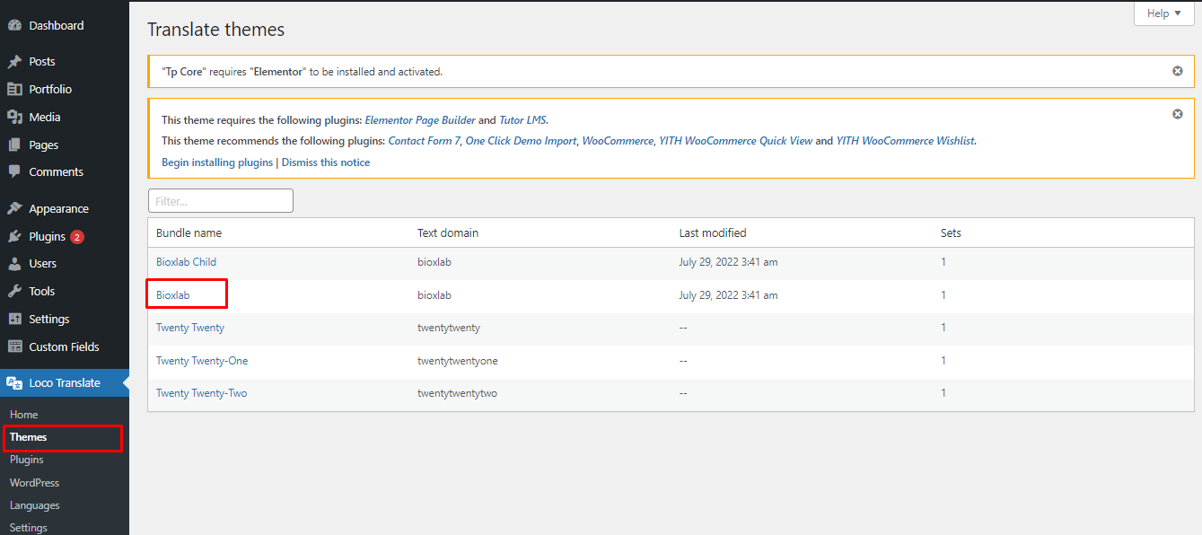Open the Languages submenu under Loco Translate
Image resolution: width=1202 pixels, height=535 pixels.
[x=34, y=505]
